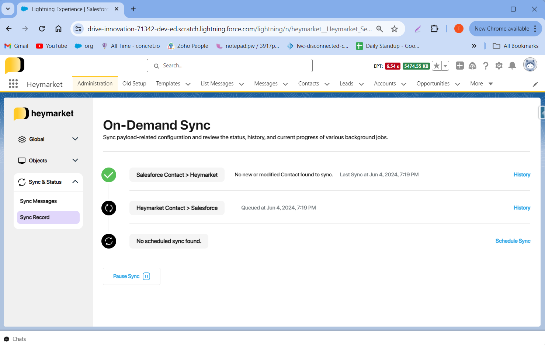The height and width of the screenshot is (345, 545).
Task: Open the List Messages dropdown arrow
Action: (242, 84)
